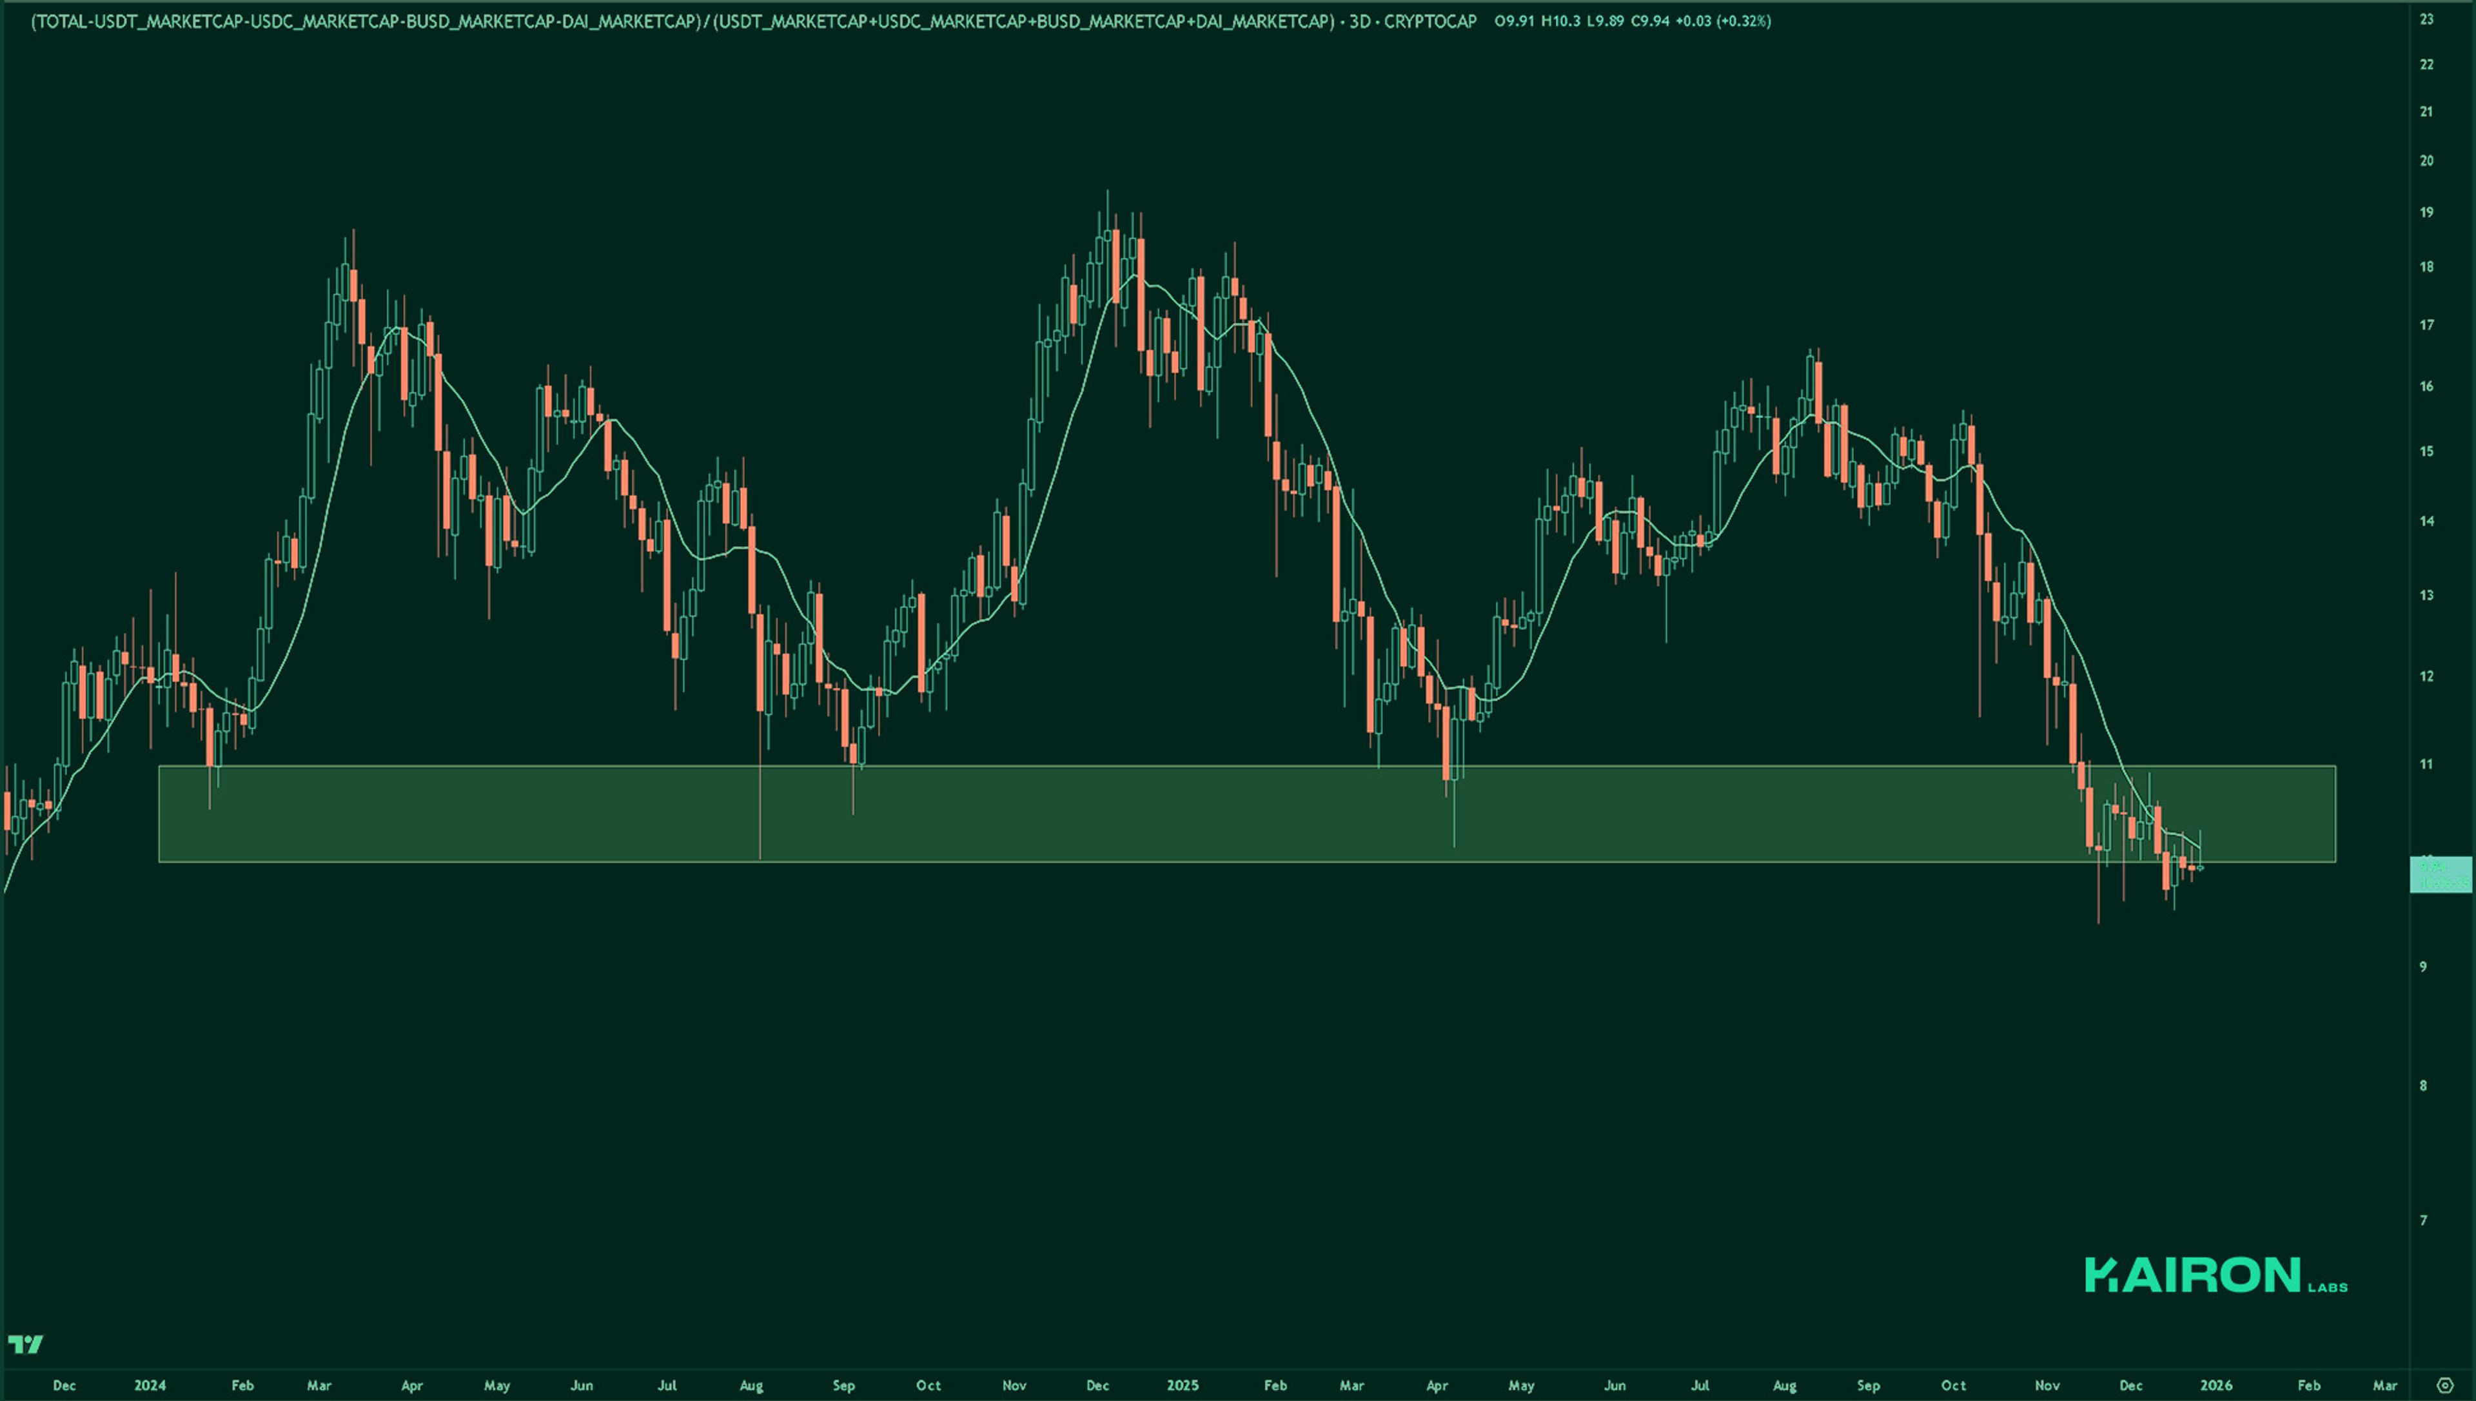Click price level 20 on axis
2476x1401 pixels.
[2427, 161]
